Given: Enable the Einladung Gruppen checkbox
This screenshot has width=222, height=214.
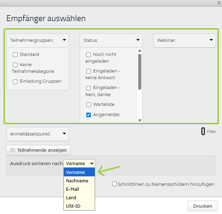Looking at the screenshot, I should [15, 82].
